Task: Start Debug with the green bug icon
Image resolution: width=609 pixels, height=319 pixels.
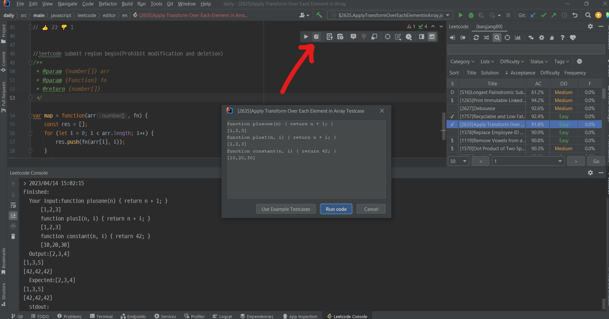Action: click(471, 15)
